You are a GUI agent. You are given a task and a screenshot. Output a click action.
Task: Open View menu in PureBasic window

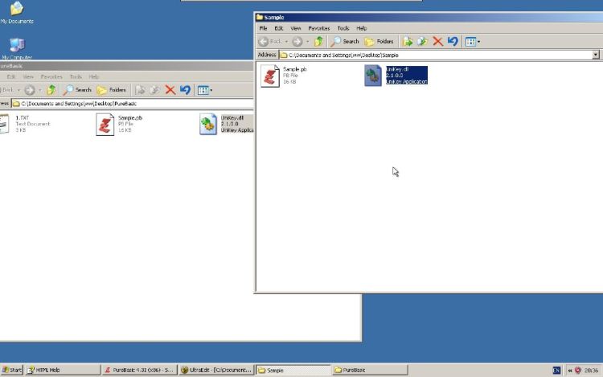pyautogui.click(x=28, y=77)
